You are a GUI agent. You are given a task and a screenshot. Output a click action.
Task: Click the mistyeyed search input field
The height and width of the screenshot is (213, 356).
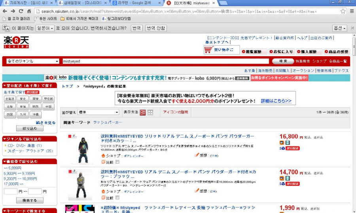(166, 61)
